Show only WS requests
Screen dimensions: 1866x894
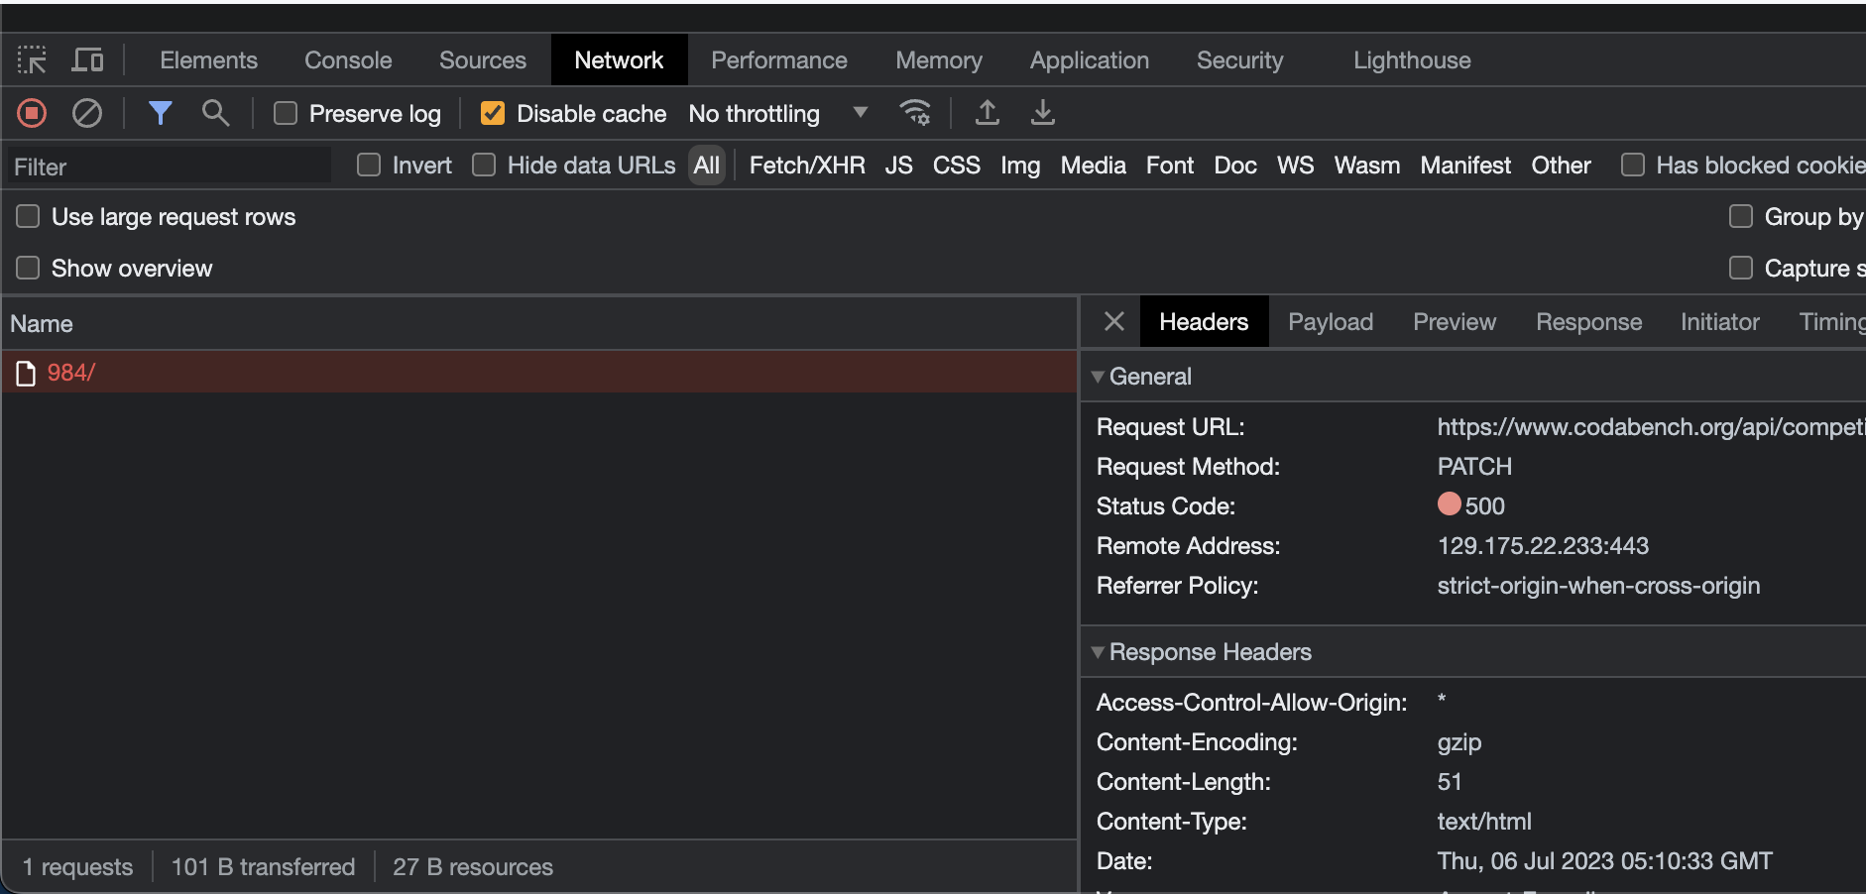[x=1294, y=165]
